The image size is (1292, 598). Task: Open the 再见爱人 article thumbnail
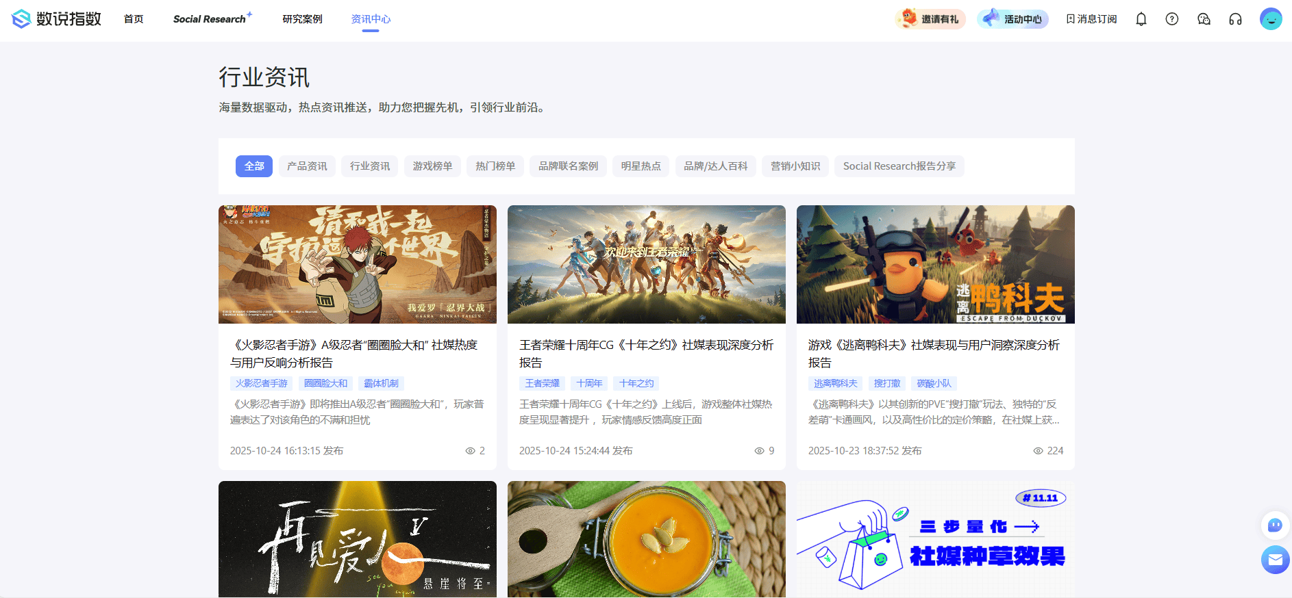pyautogui.click(x=358, y=539)
